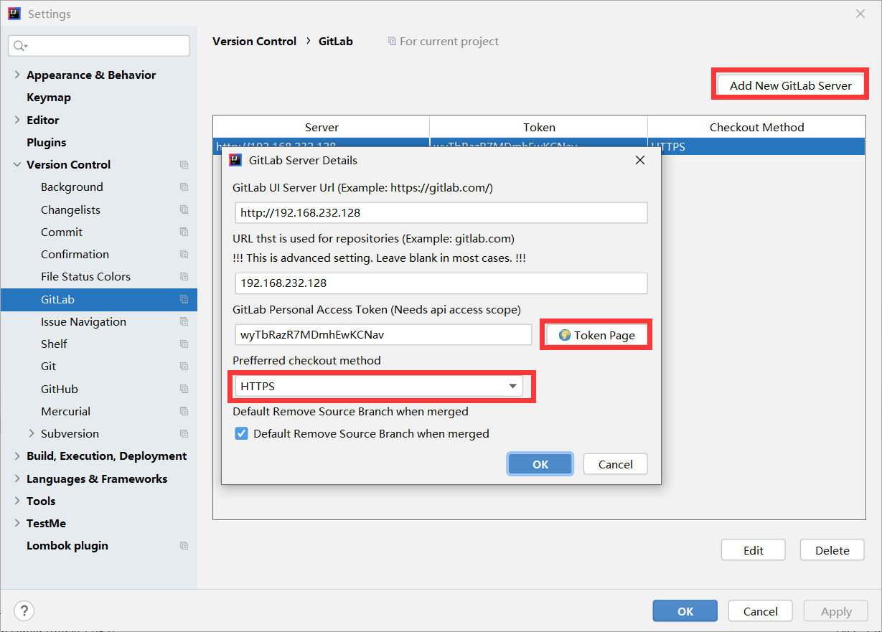882x632 pixels.
Task: Click the Personal Access Token input field
Action: point(383,335)
